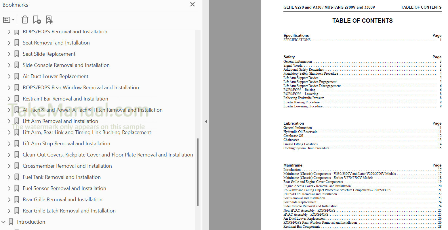Click the bookmark icon beside Restraint Bar Removal
This screenshot has width=448, height=230.
tap(17, 99)
